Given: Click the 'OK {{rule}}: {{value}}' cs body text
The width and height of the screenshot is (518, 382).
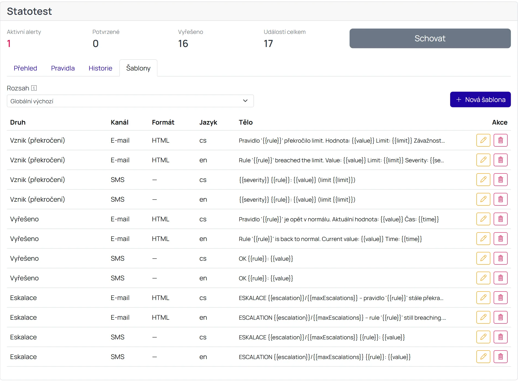Looking at the screenshot, I should point(266,258).
